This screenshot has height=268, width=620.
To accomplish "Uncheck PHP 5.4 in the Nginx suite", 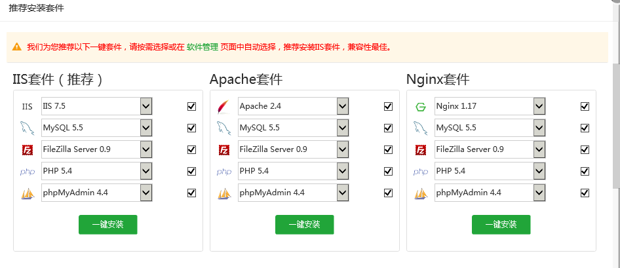I will [x=585, y=171].
